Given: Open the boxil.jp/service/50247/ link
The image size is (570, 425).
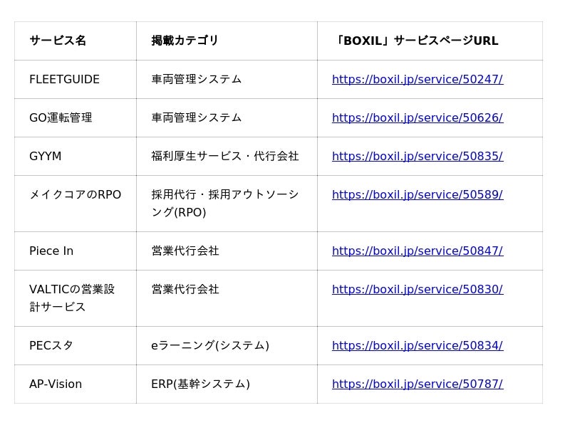Looking at the screenshot, I should [417, 80].
